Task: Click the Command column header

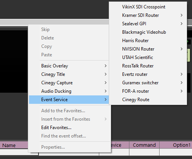Action: click(144, 145)
